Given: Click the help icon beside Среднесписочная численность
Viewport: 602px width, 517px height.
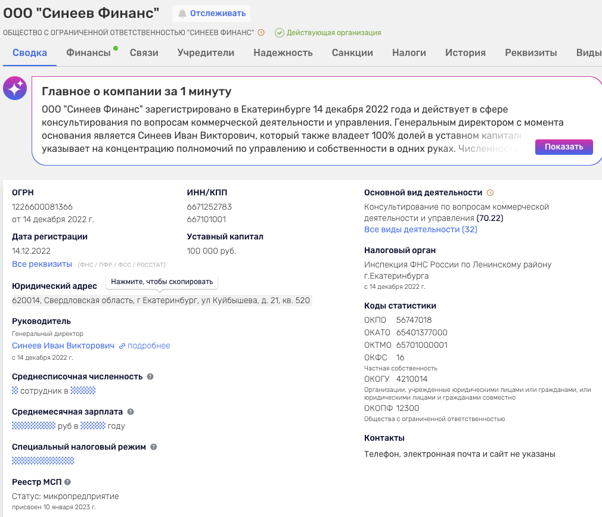Looking at the screenshot, I should [150, 376].
